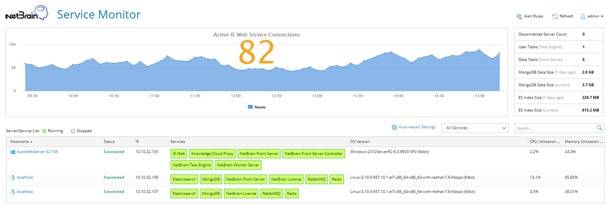Click the IE Web service tag

(179, 154)
